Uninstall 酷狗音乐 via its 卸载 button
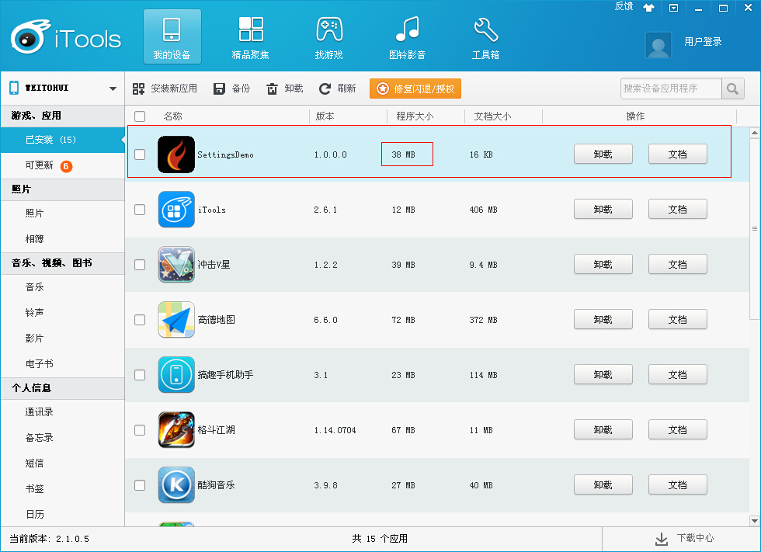Screen dimensions: 761x552 (603, 485)
